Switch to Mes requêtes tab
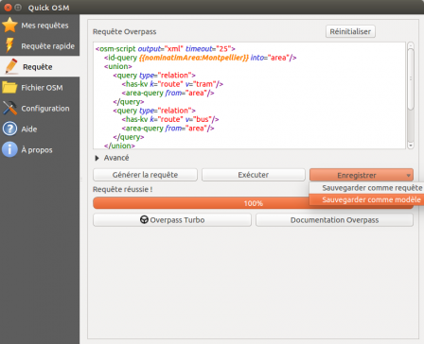 tap(40, 26)
